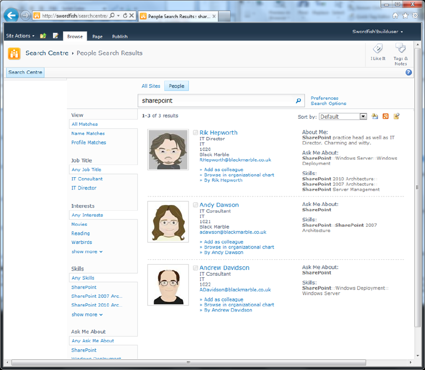This screenshot has width=425, height=370.
Task: Filter interests by Warbirds
Action: pos(82,242)
